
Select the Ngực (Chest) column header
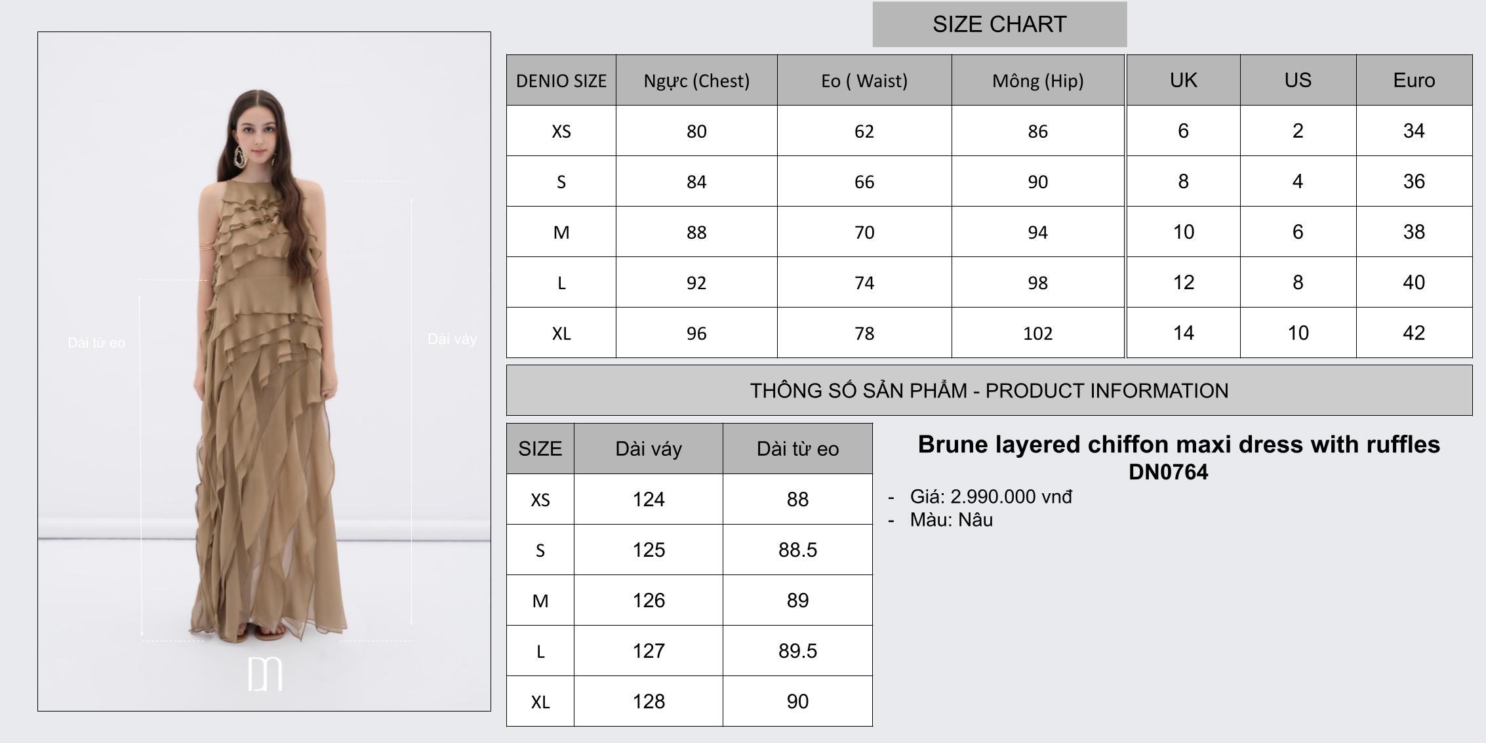[696, 81]
